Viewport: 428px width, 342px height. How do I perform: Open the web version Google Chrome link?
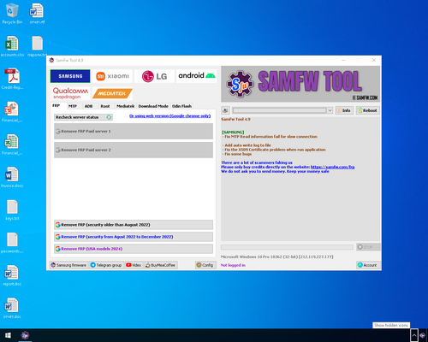coord(169,116)
